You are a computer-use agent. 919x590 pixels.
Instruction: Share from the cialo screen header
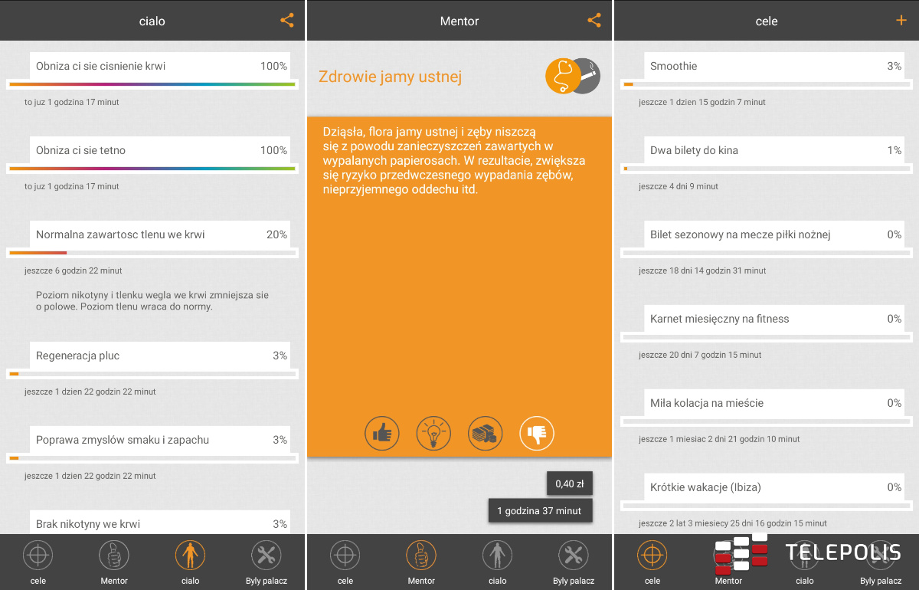(x=287, y=21)
